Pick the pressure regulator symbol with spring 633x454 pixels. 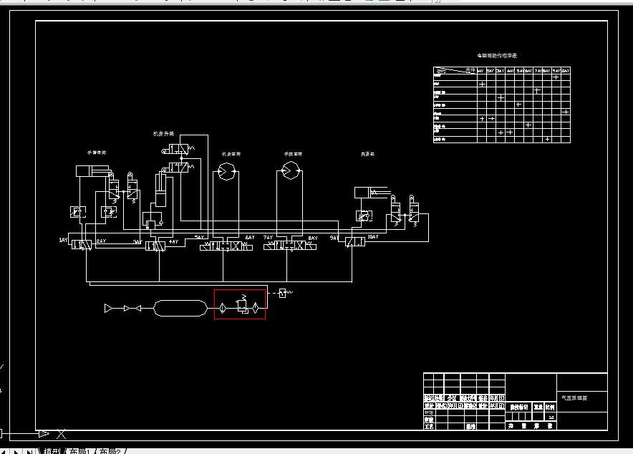tap(242, 304)
